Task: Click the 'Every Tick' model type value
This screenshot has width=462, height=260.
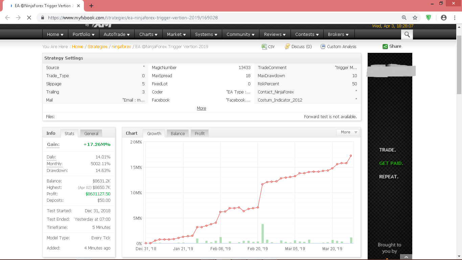Action: point(101,238)
